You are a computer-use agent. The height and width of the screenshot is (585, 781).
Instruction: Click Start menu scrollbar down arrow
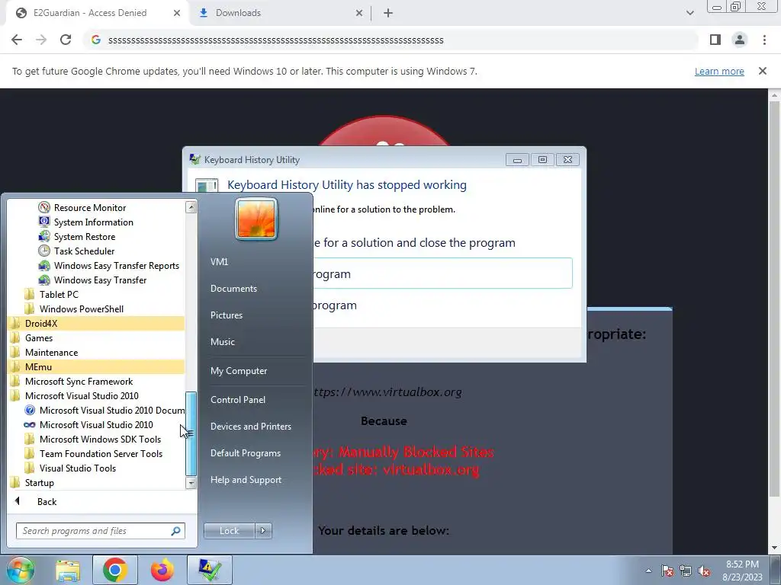(x=191, y=482)
